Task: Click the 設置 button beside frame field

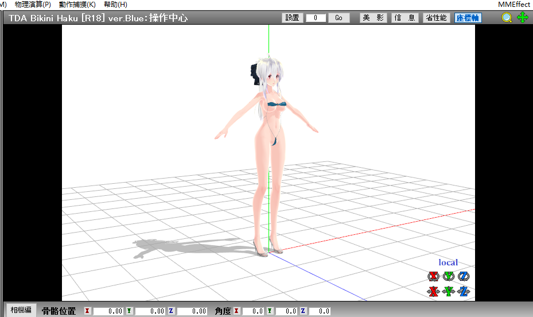Action: 292,18
